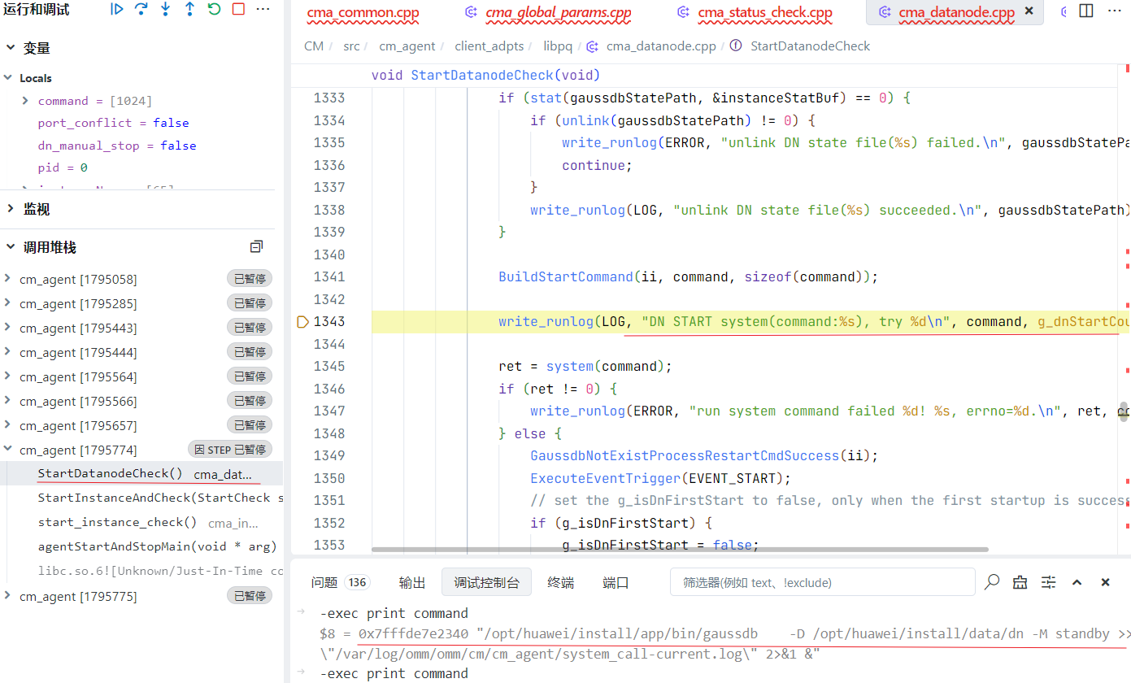
Task: Expand the command variable
Action: 27,101
